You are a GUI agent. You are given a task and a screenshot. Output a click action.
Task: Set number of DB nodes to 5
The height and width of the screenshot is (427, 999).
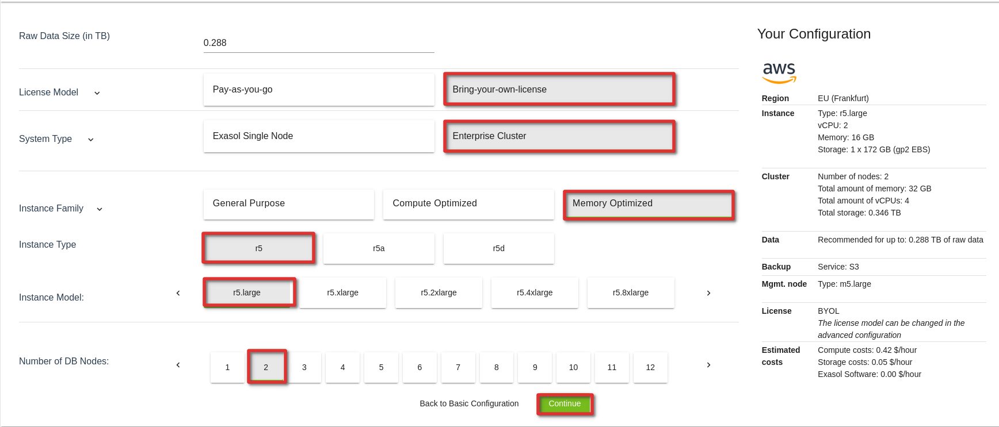(381, 367)
